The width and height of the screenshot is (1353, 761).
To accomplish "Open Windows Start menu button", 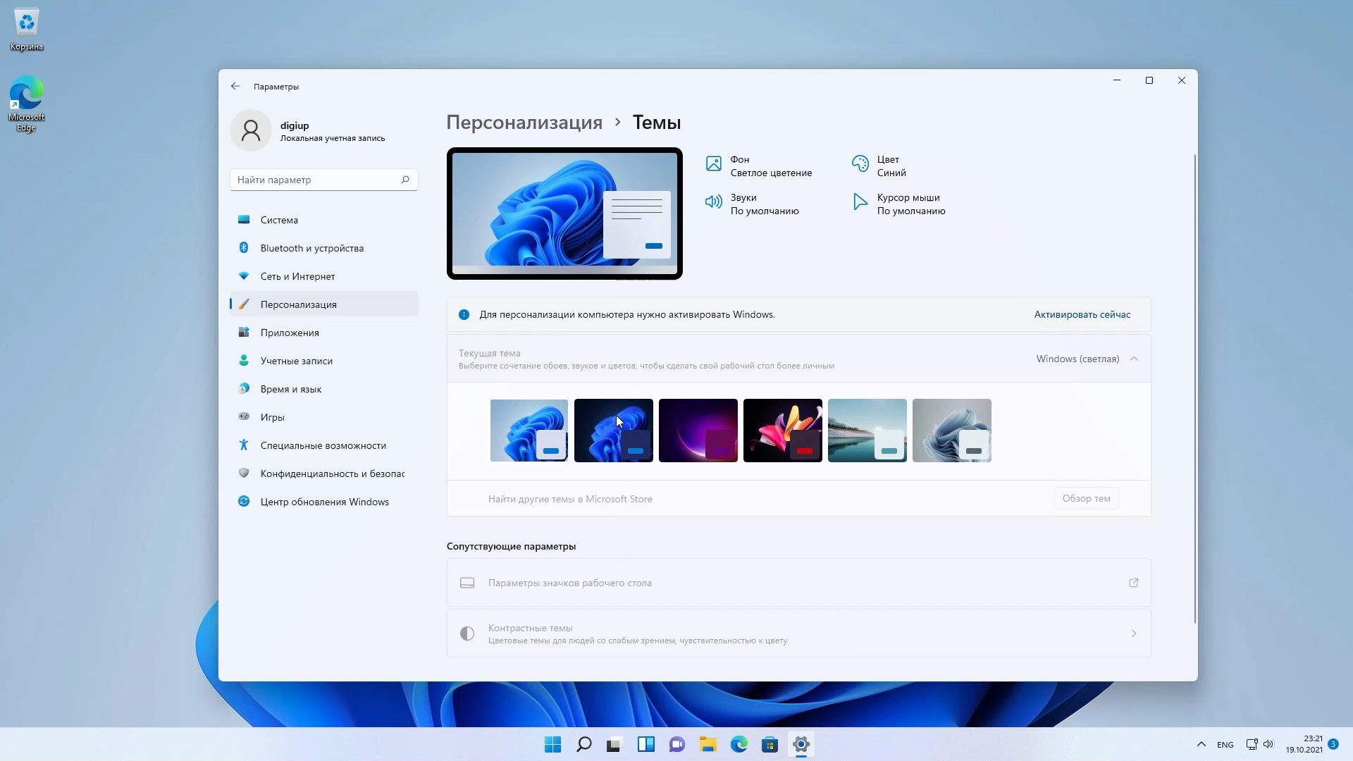I will [552, 744].
